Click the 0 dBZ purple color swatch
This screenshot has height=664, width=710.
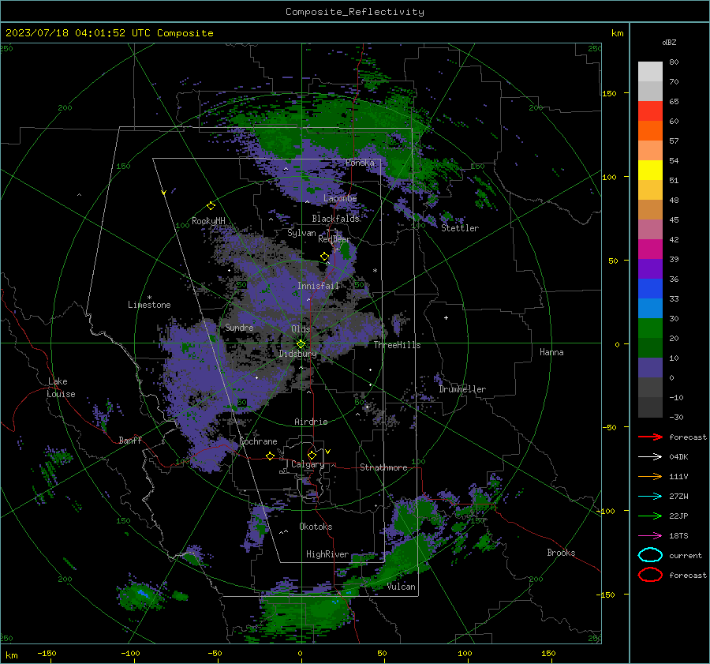[650, 367]
